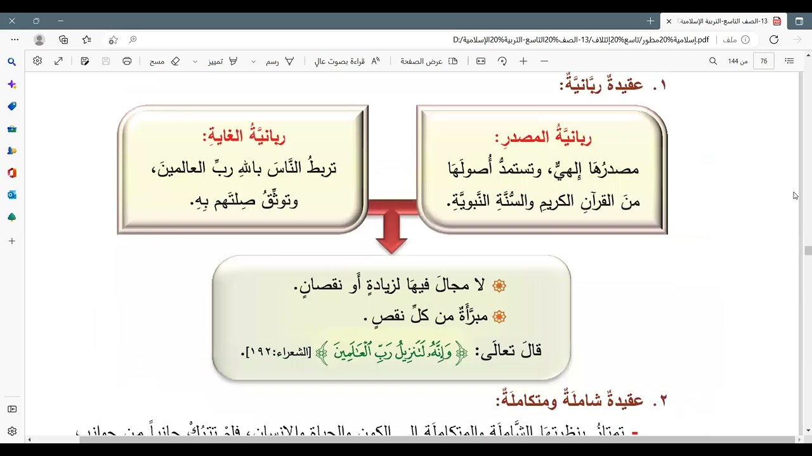Select the Draw (رسم) tool

click(280, 61)
